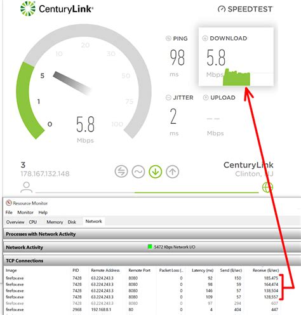Open the Monitor menu
301x315 pixels.
[25, 212]
